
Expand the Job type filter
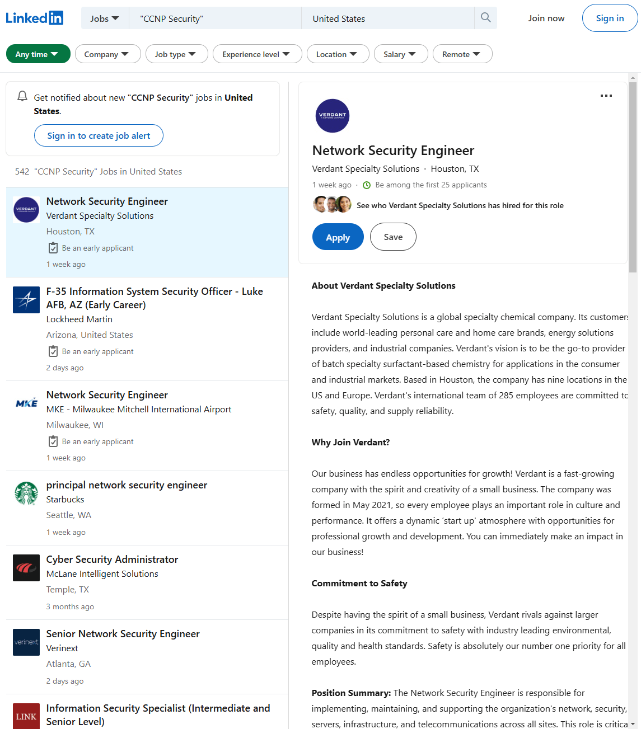pyautogui.click(x=176, y=54)
